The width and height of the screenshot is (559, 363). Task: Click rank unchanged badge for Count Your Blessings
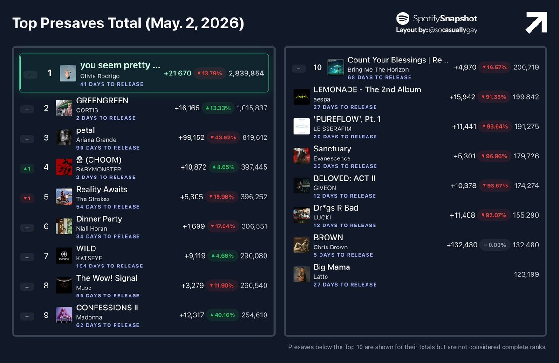click(x=299, y=69)
